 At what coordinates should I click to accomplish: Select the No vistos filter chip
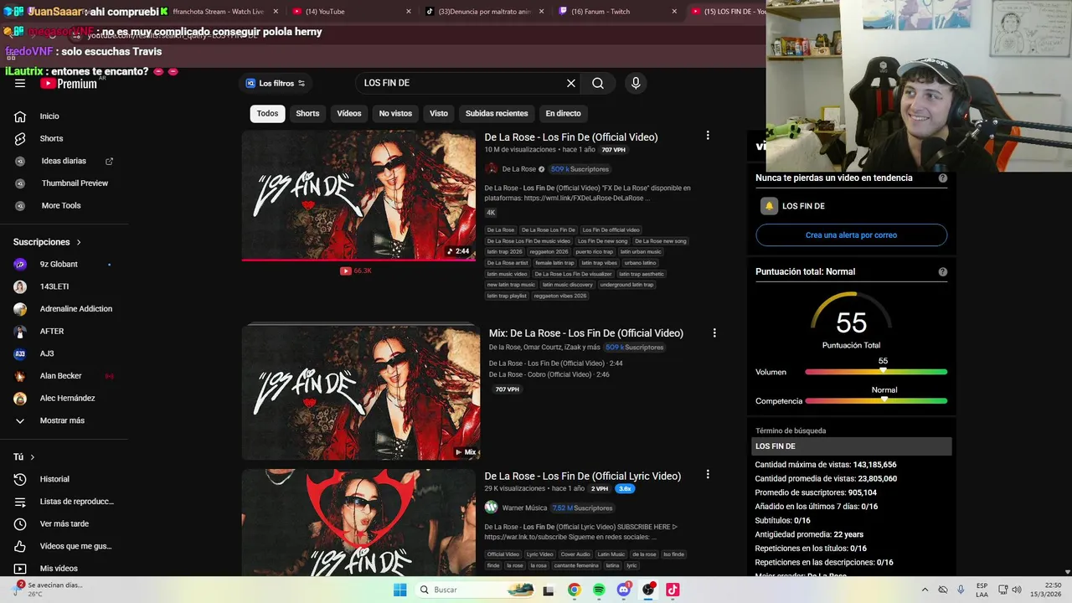coord(395,113)
